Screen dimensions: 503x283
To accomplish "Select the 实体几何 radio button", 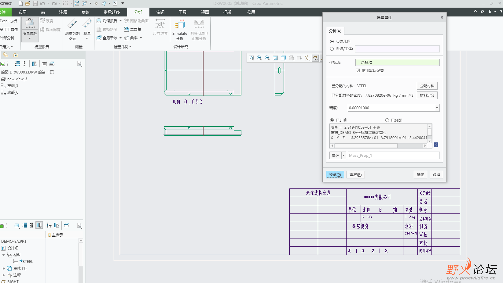I will click(x=332, y=41).
